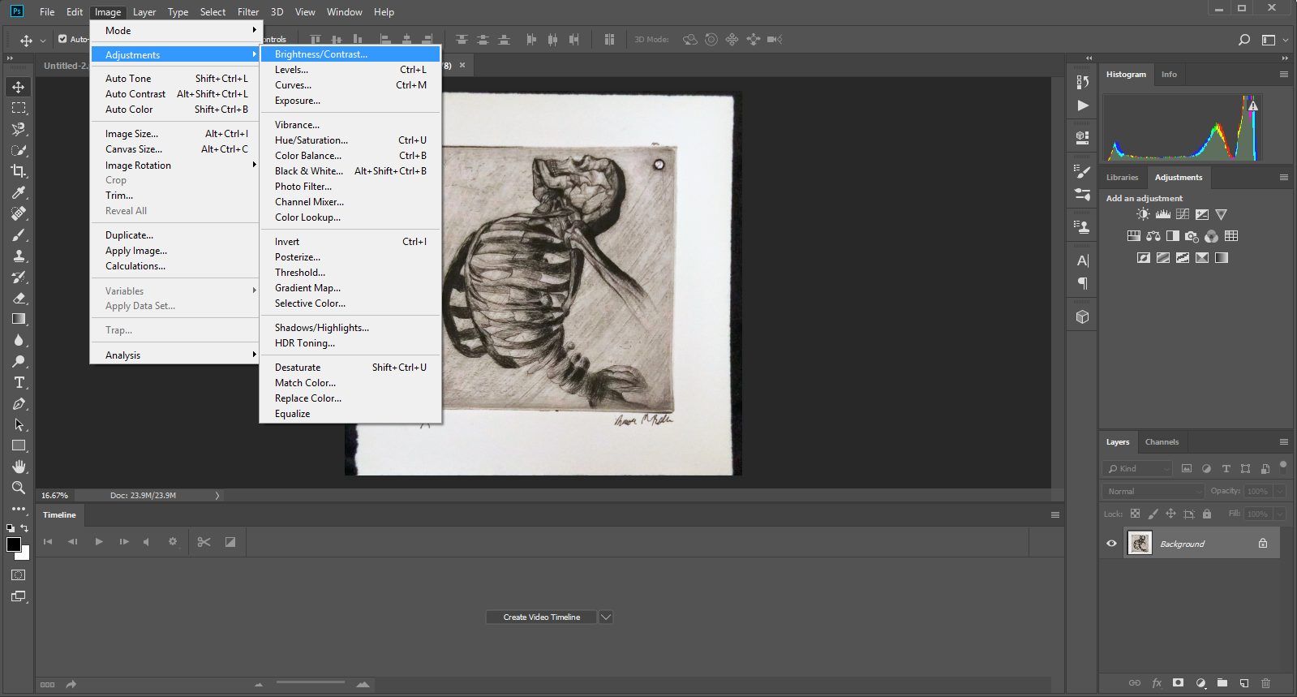Image resolution: width=1297 pixels, height=697 pixels.
Task: Select the Horizontal Type tool
Action: coord(19,382)
